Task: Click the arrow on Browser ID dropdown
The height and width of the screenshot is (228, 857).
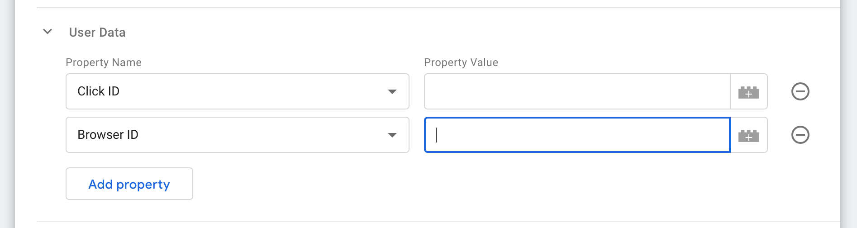Action: coord(392,135)
